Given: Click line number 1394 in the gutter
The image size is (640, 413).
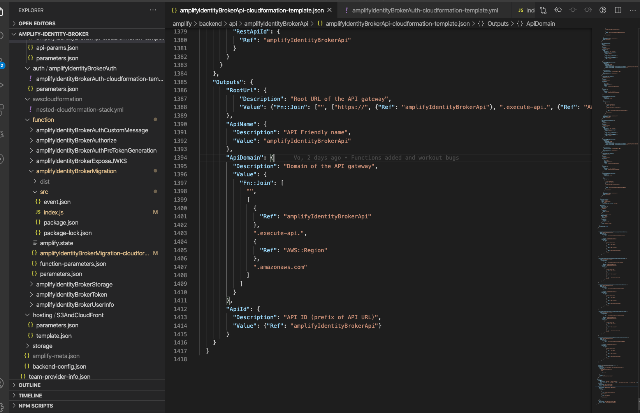Looking at the screenshot, I should pos(180,158).
